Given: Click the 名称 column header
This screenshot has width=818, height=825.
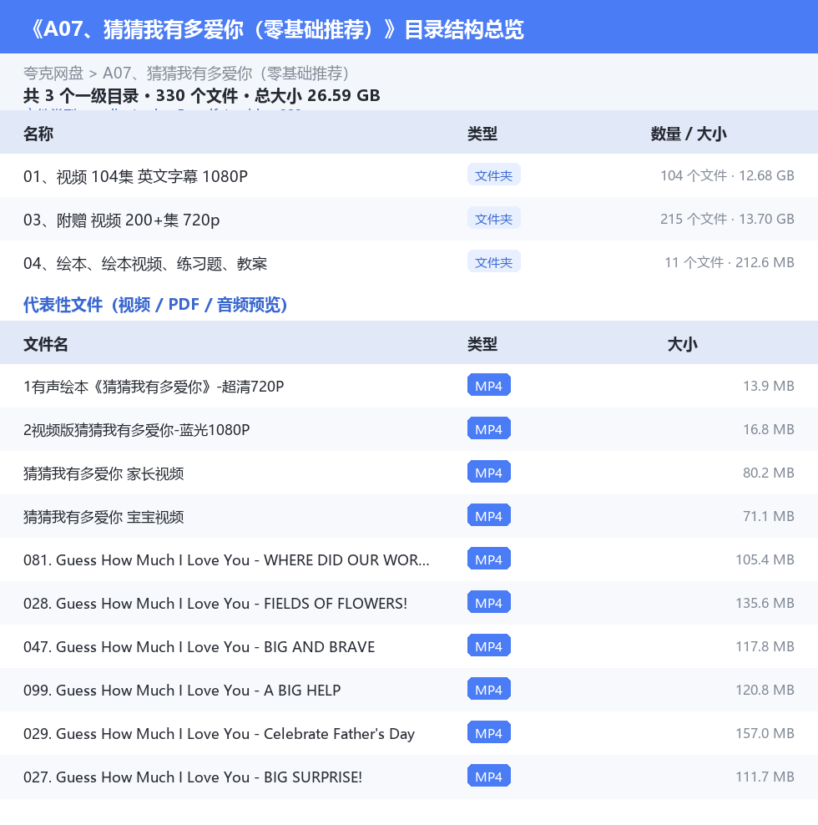Looking at the screenshot, I should point(38,134).
